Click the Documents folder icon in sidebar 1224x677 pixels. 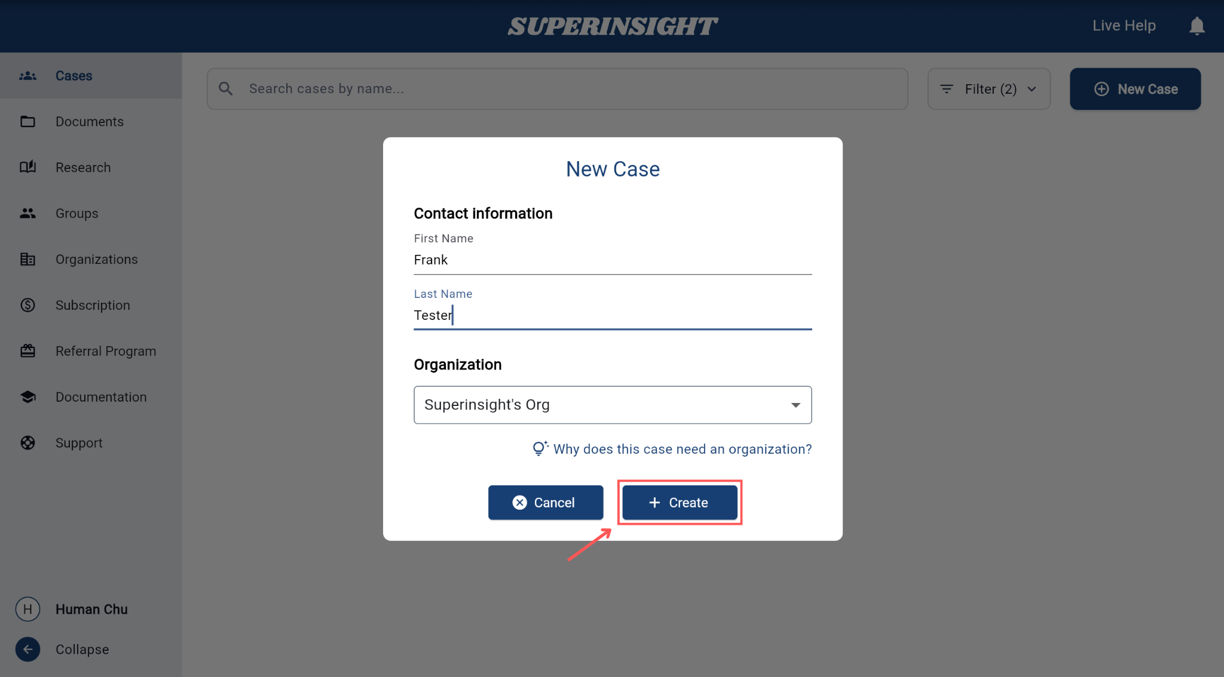point(27,121)
